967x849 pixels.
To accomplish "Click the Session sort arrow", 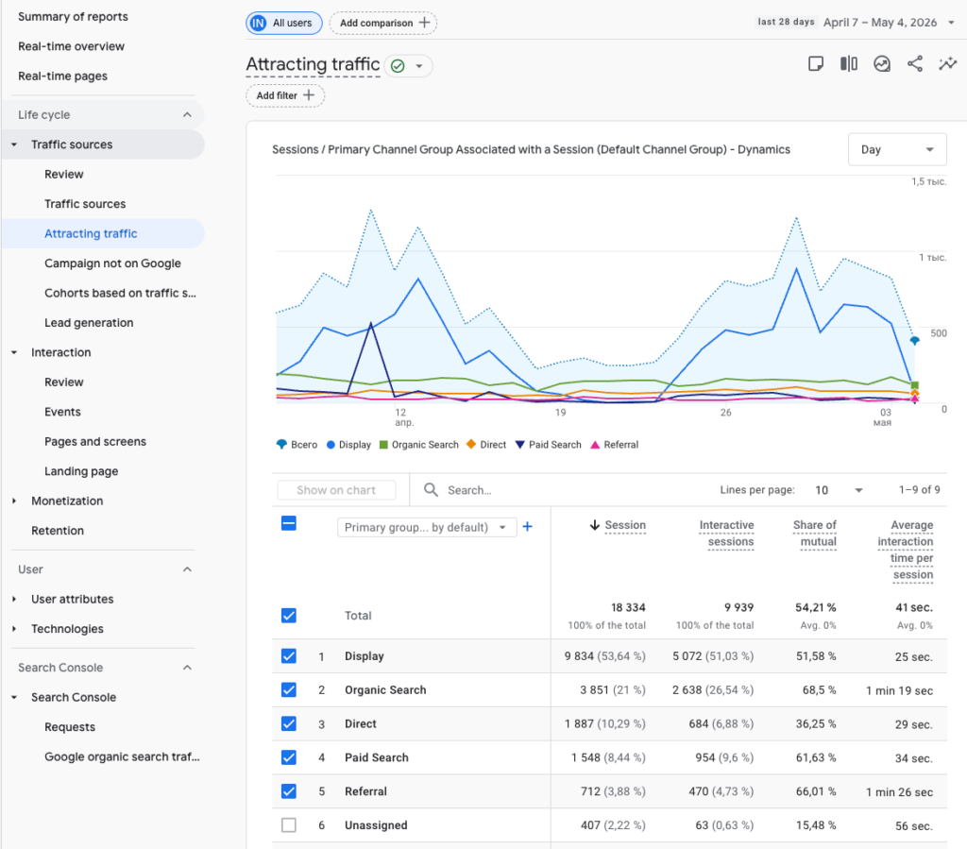I will pyautogui.click(x=595, y=525).
